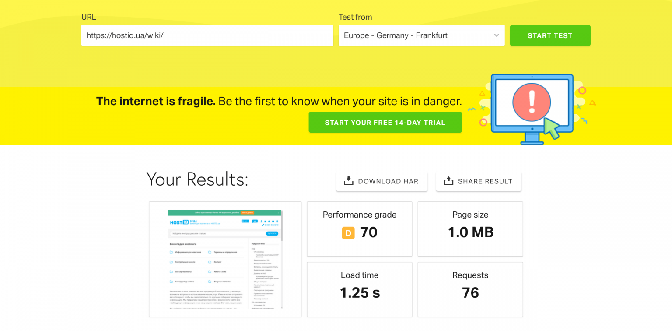Share the test result
Viewport: 672px width, 331px height.
tap(479, 181)
